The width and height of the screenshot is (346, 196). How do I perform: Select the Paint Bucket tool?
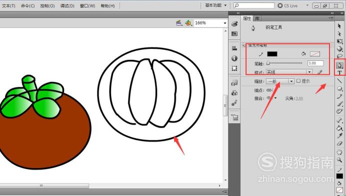339,128
